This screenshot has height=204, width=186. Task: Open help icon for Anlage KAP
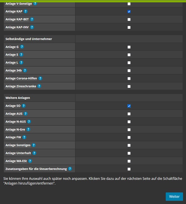point(26,11)
